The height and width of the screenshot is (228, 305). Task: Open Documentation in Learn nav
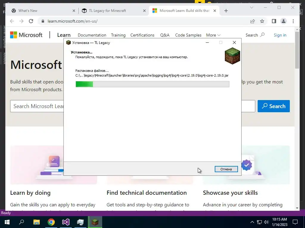pos(92,35)
